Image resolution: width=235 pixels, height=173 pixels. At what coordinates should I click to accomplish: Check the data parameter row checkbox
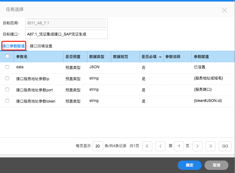tap(7, 67)
